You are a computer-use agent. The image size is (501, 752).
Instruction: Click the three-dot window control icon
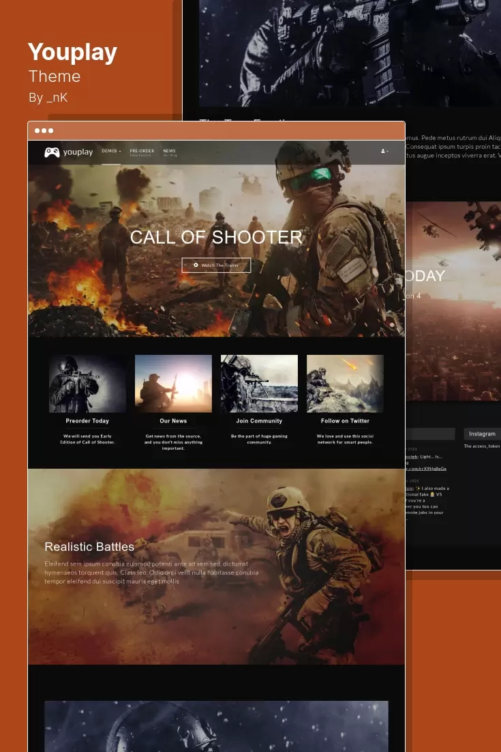click(x=44, y=130)
